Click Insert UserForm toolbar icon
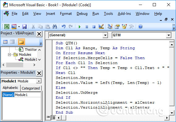This screenshot has height=122, width=176. (14, 27)
